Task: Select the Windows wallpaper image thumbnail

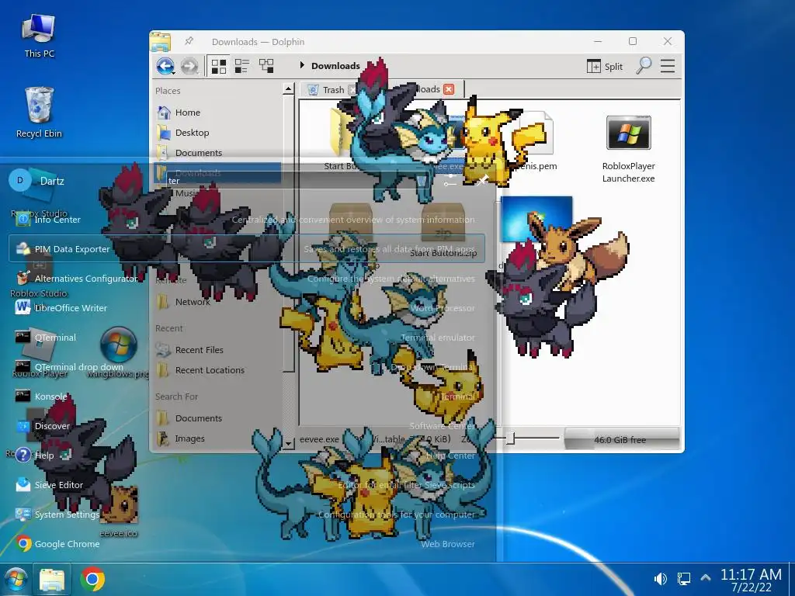Action: tap(536, 219)
